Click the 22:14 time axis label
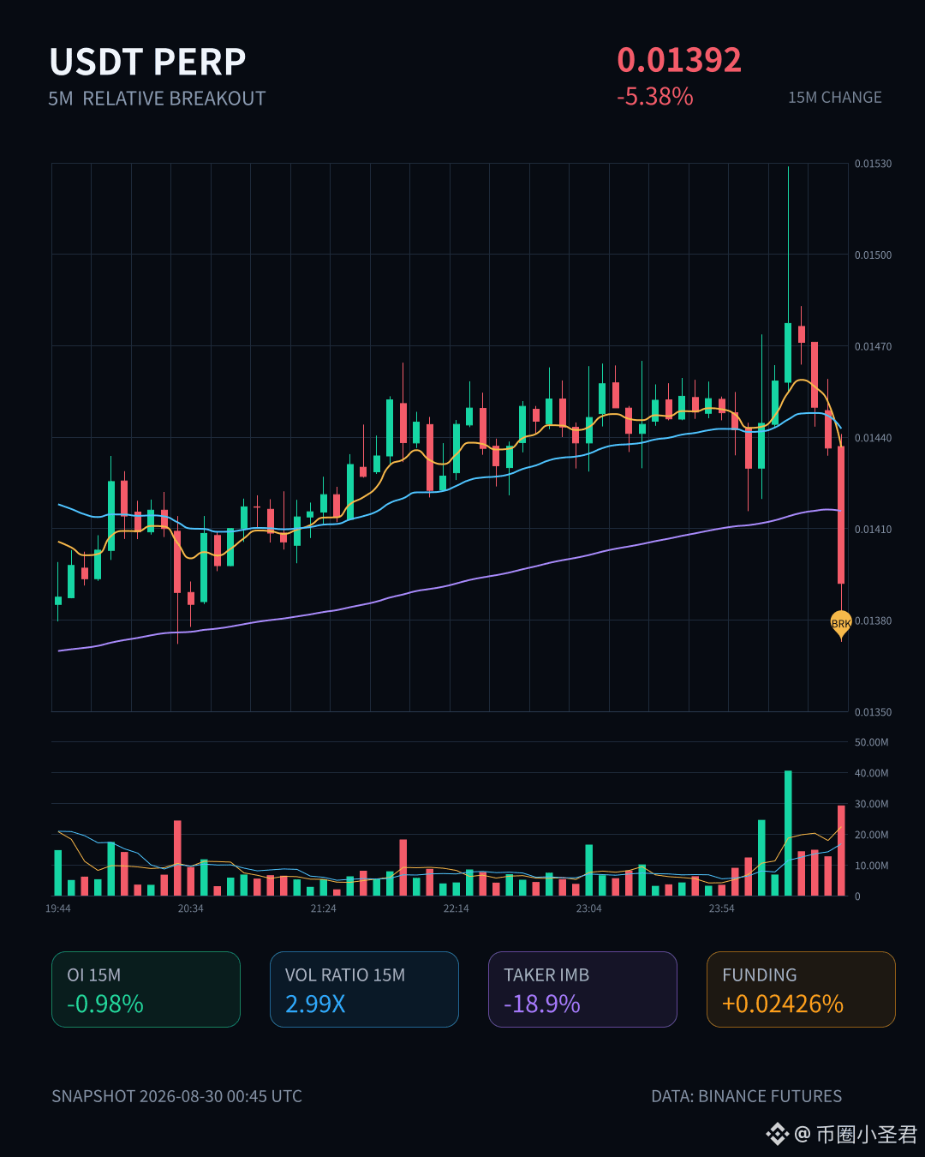Viewport: 925px width, 1157px height. (456, 908)
